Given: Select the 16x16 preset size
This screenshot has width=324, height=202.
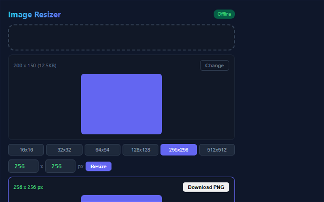Looking at the screenshot, I should click(26, 150).
